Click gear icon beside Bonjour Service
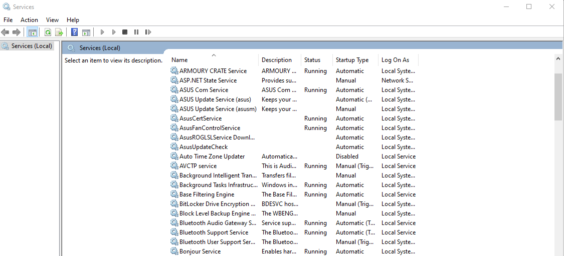The height and width of the screenshot is (256, 564). [174, 251]
